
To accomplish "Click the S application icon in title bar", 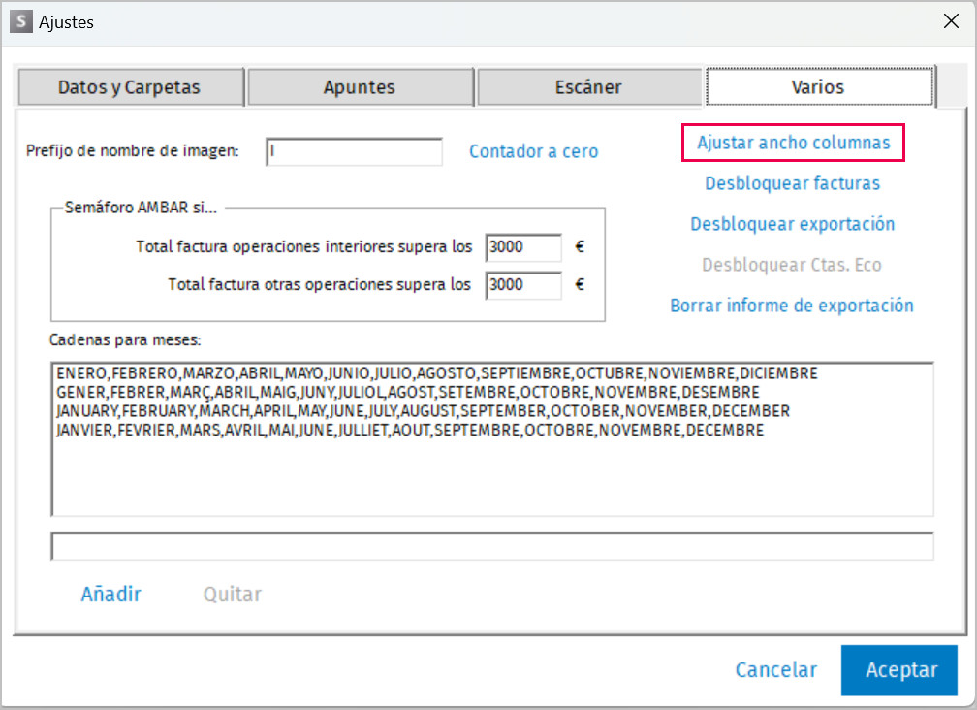I will 20,21.
